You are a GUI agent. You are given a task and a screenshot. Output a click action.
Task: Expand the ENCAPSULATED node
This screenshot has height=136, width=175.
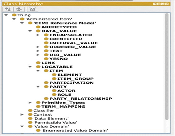click(x=38, y=35)
